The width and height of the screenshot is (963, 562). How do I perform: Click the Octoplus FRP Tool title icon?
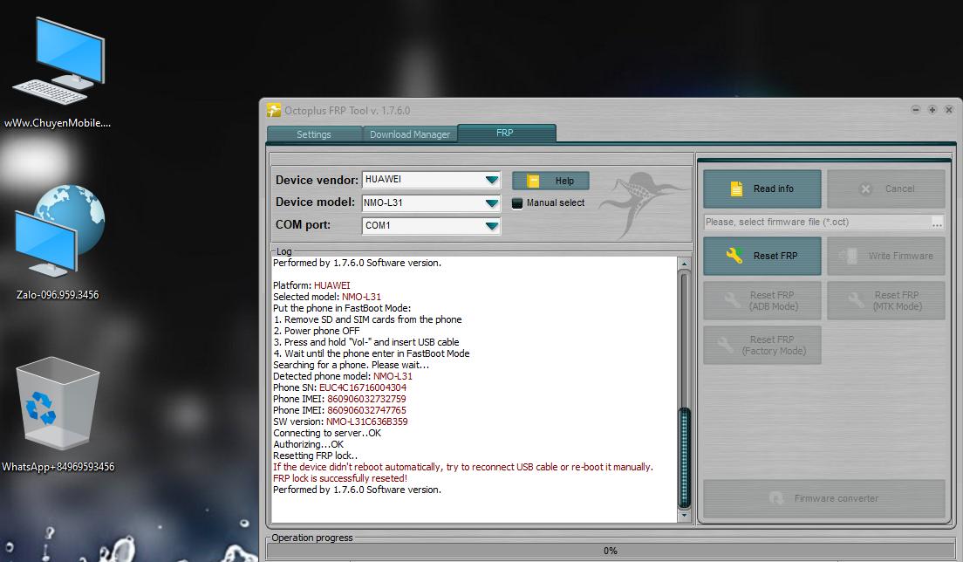(x=274, y=111)
